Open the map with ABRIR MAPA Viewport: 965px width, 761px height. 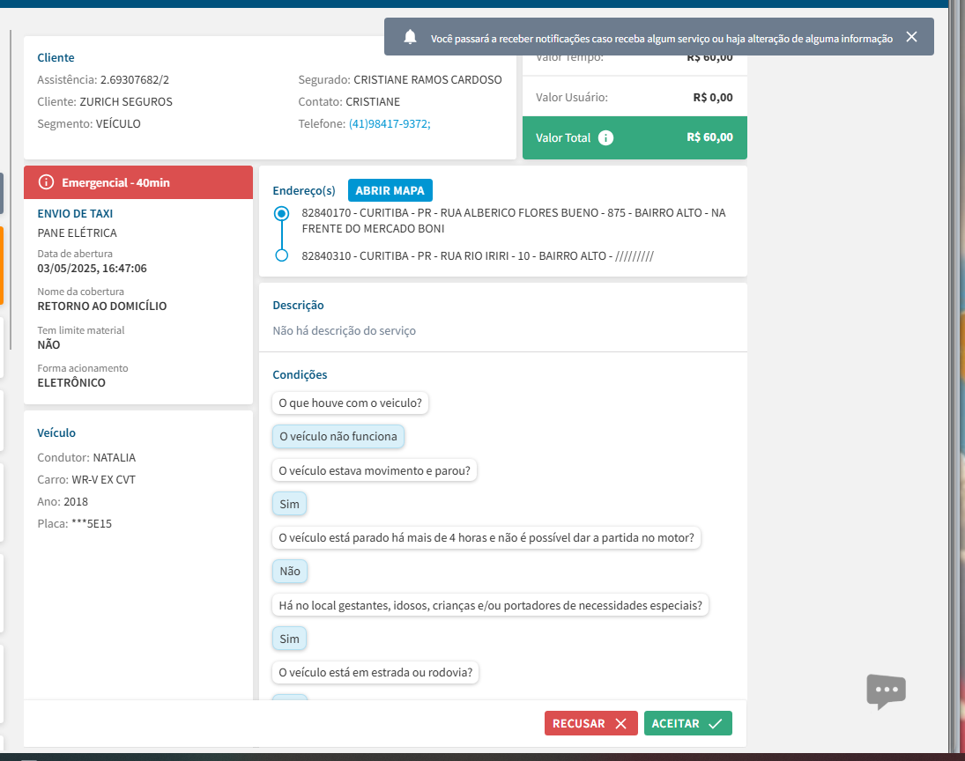pos(390,191)
